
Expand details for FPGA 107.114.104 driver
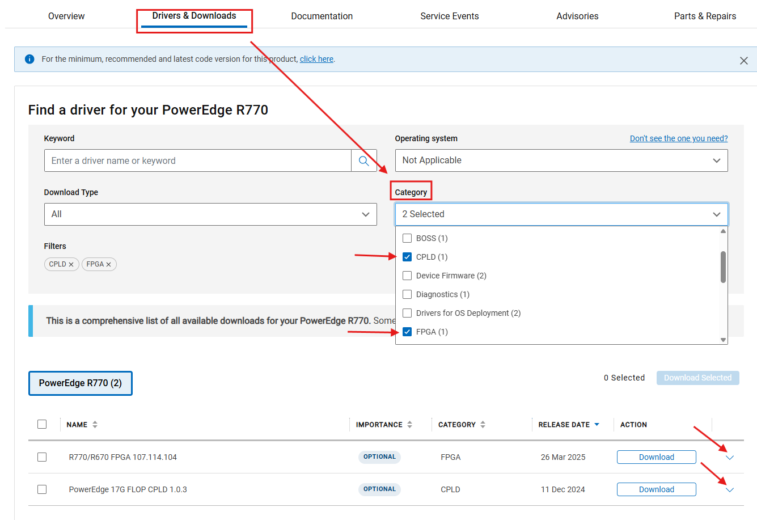(730, 457)
